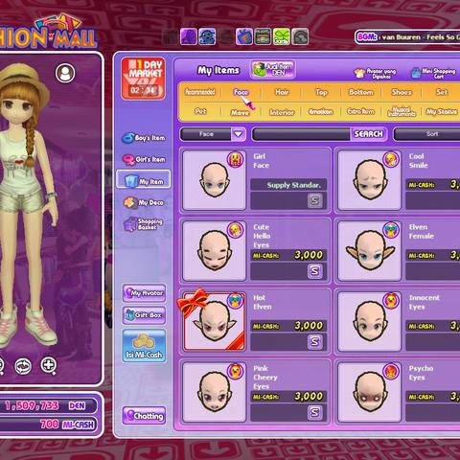Click emoticon badge on Cool Smile thumbnail

click(391, 159)
